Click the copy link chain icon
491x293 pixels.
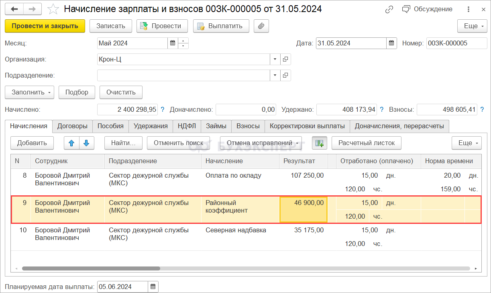pyautogui.click(x=389, y=9)
